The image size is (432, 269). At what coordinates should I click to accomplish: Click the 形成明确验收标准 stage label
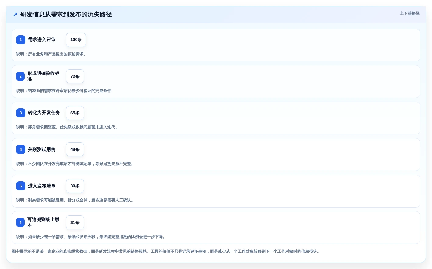click(43, 76)
